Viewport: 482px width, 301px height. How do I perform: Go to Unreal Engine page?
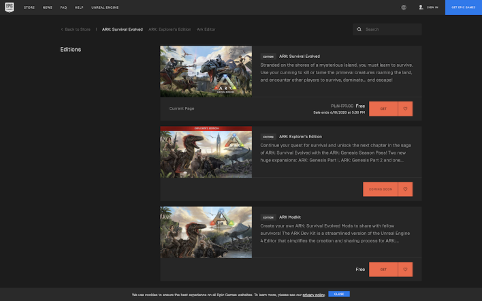105,7
